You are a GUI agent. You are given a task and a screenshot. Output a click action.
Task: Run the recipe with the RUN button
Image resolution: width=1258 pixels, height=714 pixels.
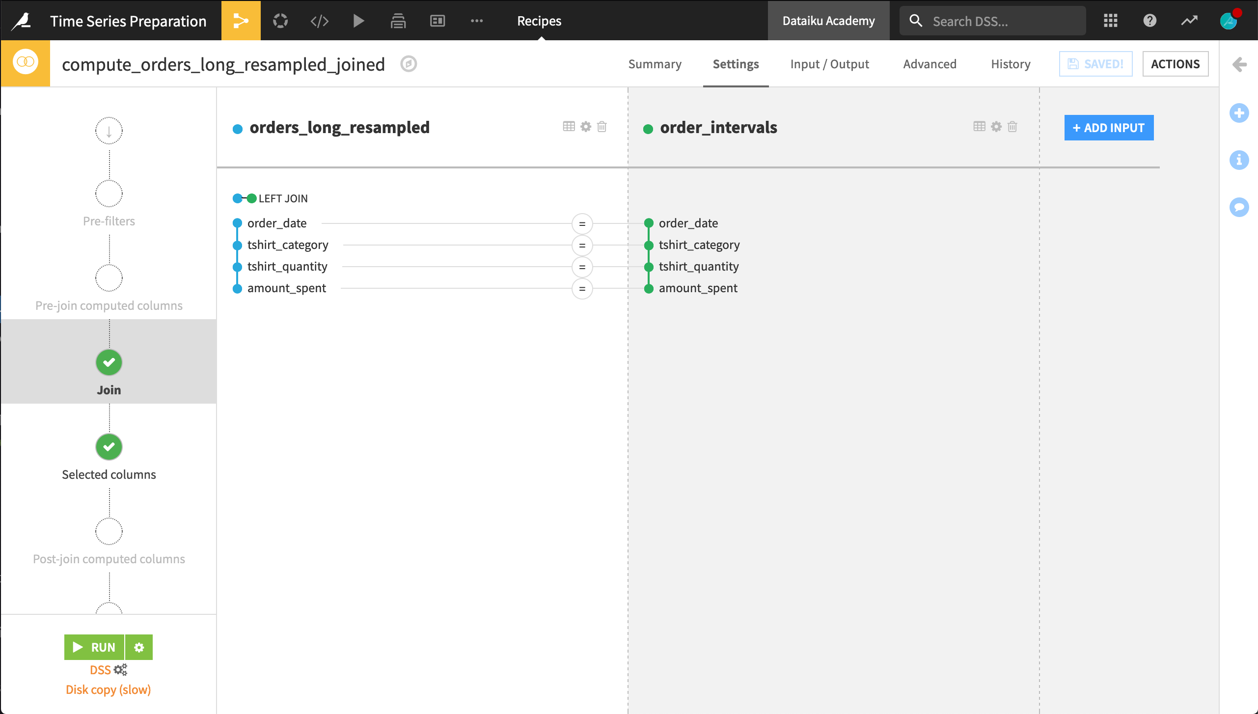[94, 647]
